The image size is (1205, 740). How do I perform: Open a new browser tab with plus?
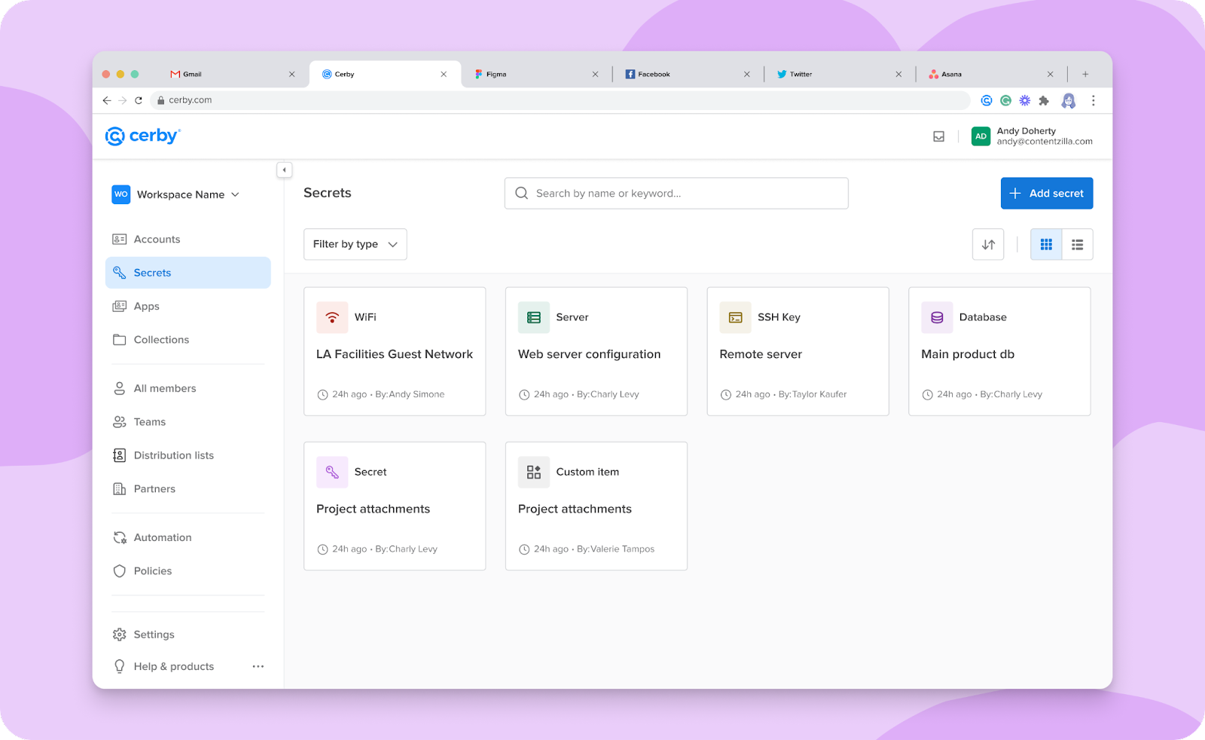1085,74
